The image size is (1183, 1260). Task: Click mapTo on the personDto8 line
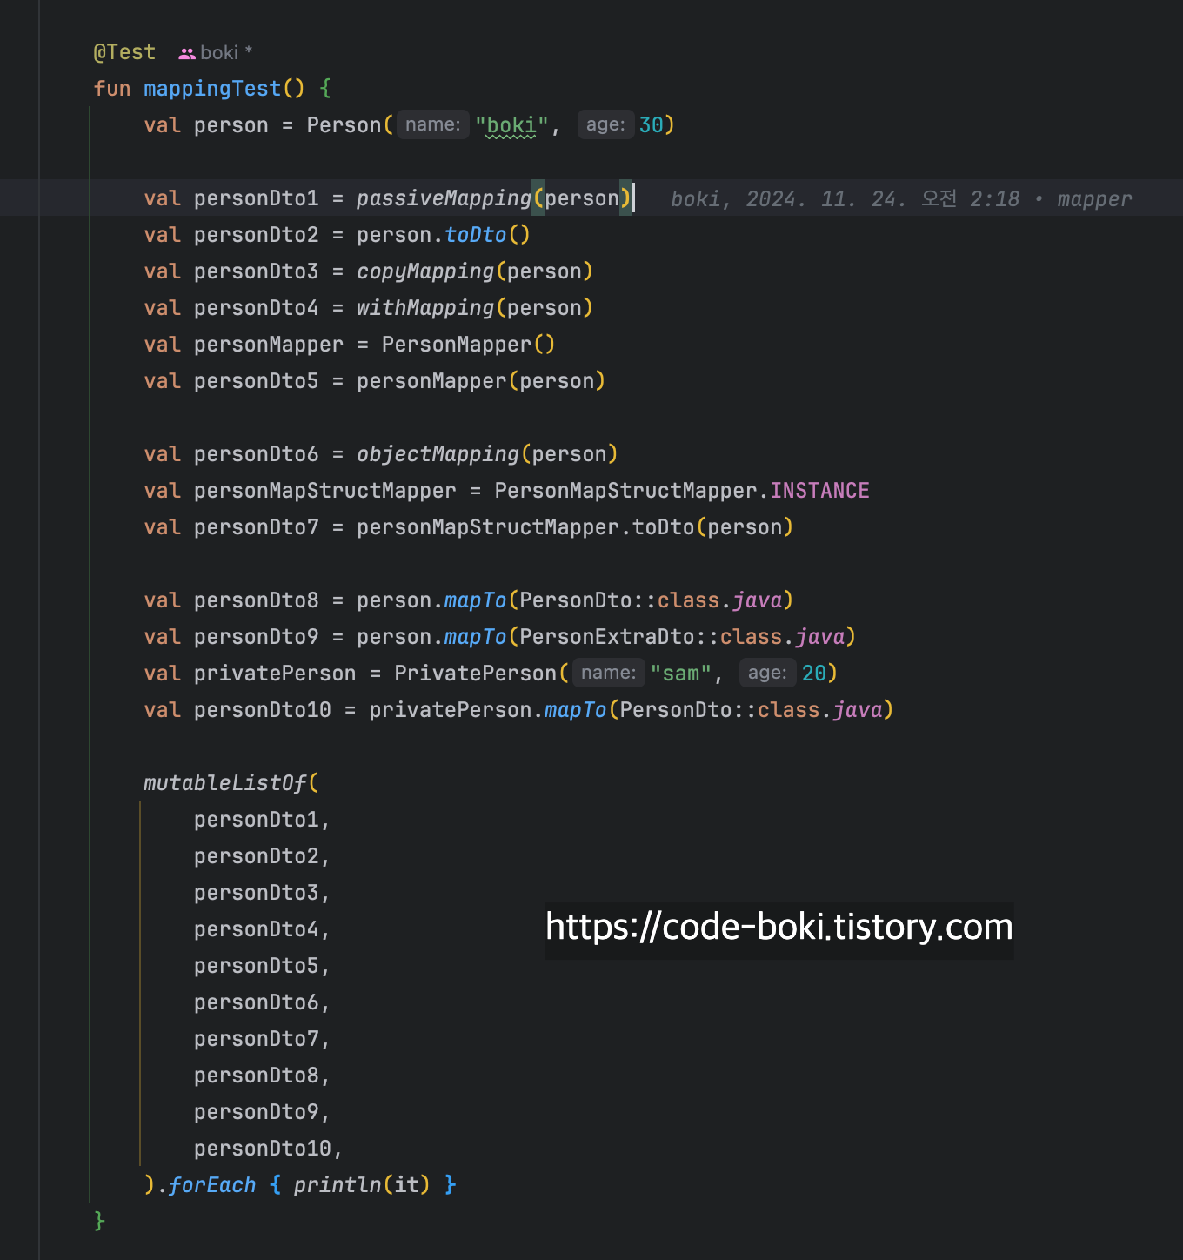click(475, 600)
